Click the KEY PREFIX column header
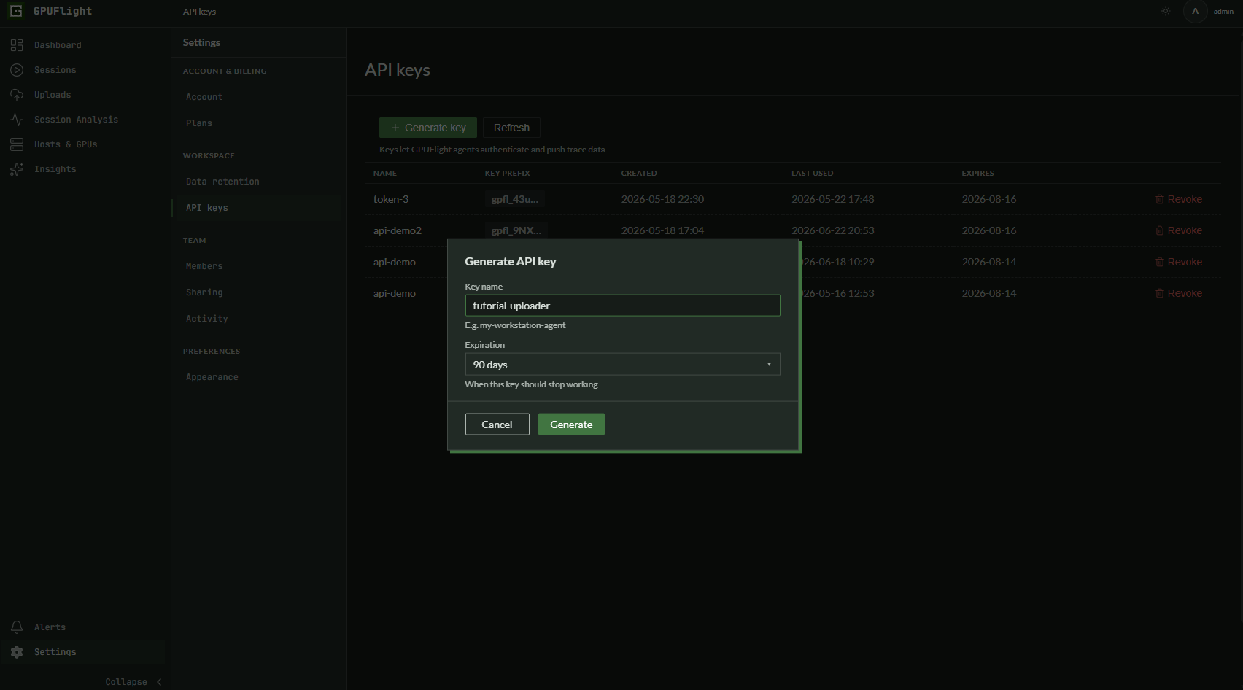Viewport: 1243px width, 690px height. point(507,174)
